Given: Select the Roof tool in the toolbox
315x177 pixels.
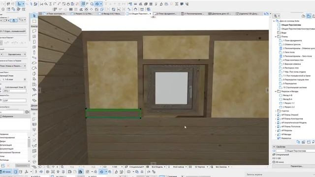Looking at the screenshot, I should pos(34,68).
